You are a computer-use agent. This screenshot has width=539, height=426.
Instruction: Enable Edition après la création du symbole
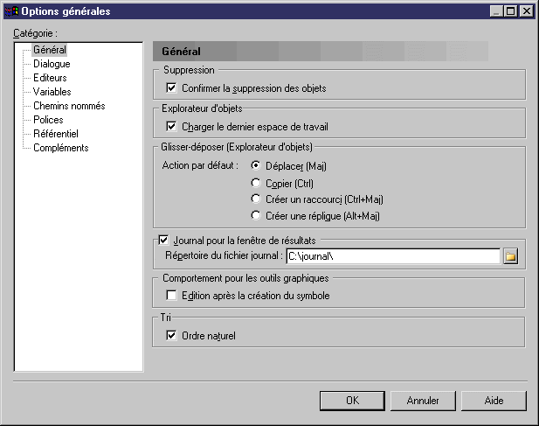coord(171,296)
